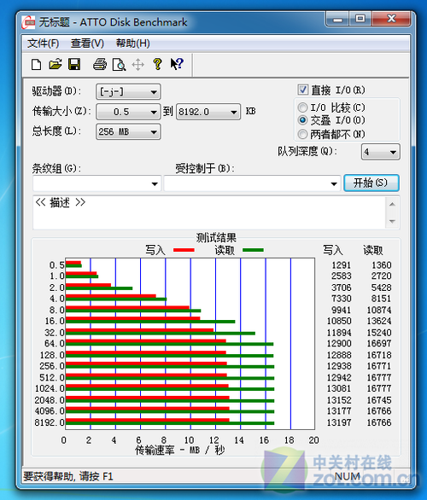Select the 交叠 I/O radio button
Viewport: 427px width, 500px height.
click(x=302, y=120)
